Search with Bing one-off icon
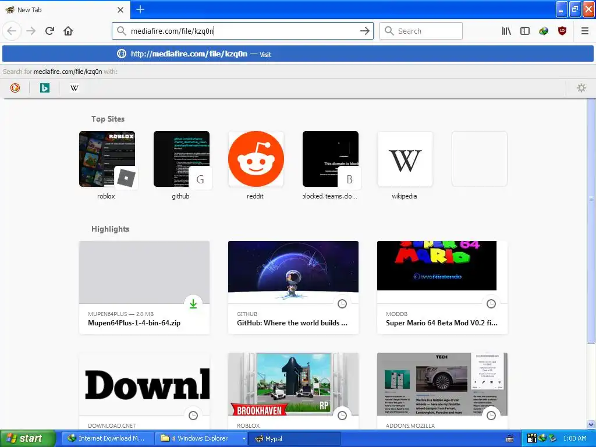The image size is (596, 447). pyautogui.click(x=45, y=88)
